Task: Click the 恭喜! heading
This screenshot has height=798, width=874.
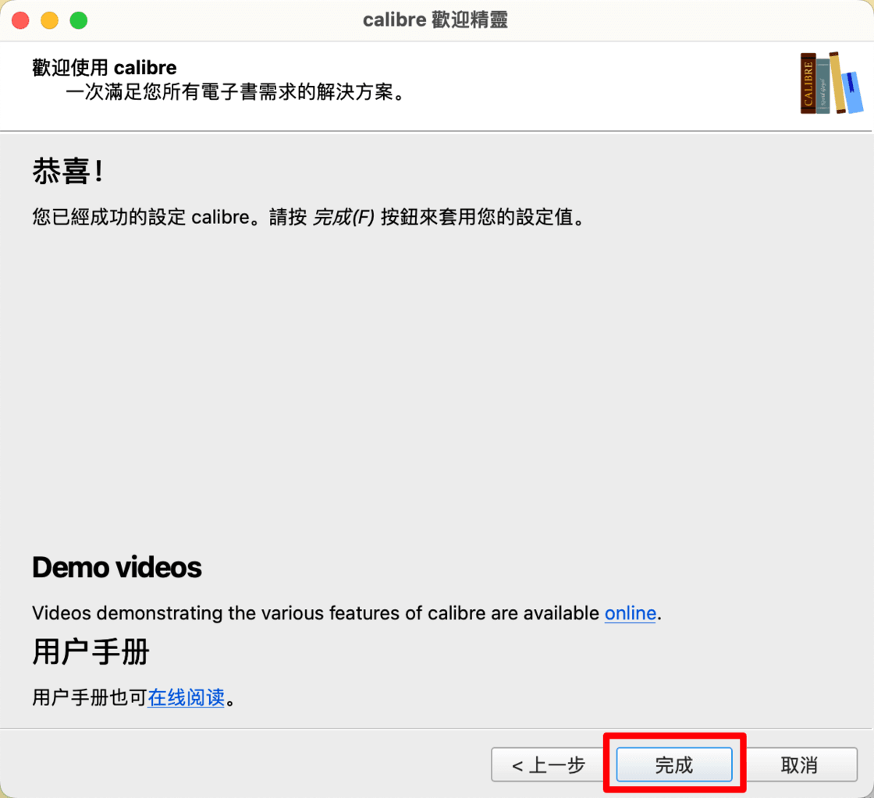Action: click(x=67, y=172)
